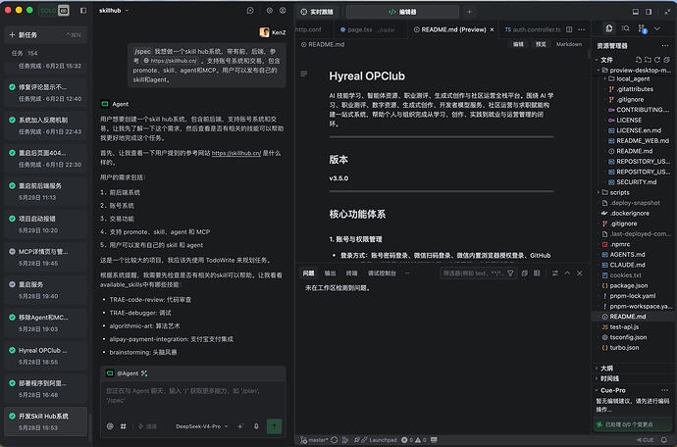This screenshot has height=447, width=677.
Task: Open the auth.controller.ts editor tab
Action: (x=533, y=29)
